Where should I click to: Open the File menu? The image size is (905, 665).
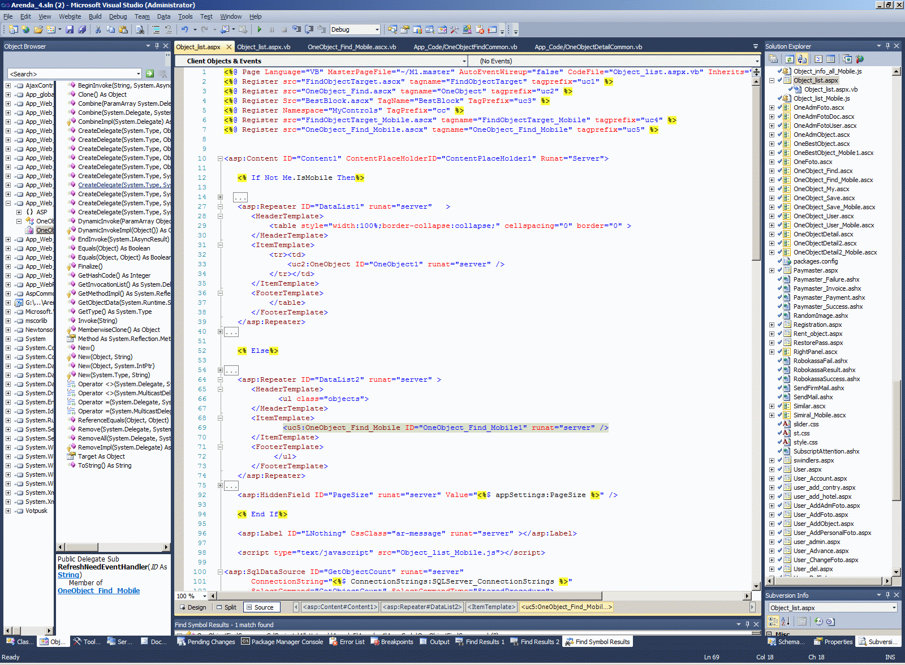(x=8, y=16)
